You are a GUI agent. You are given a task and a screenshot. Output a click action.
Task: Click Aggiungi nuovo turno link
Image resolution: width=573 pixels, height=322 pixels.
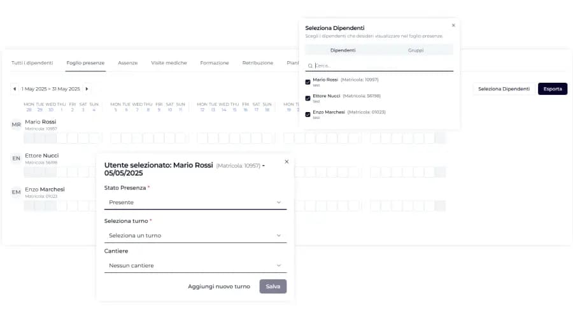[x=219, y=286]
